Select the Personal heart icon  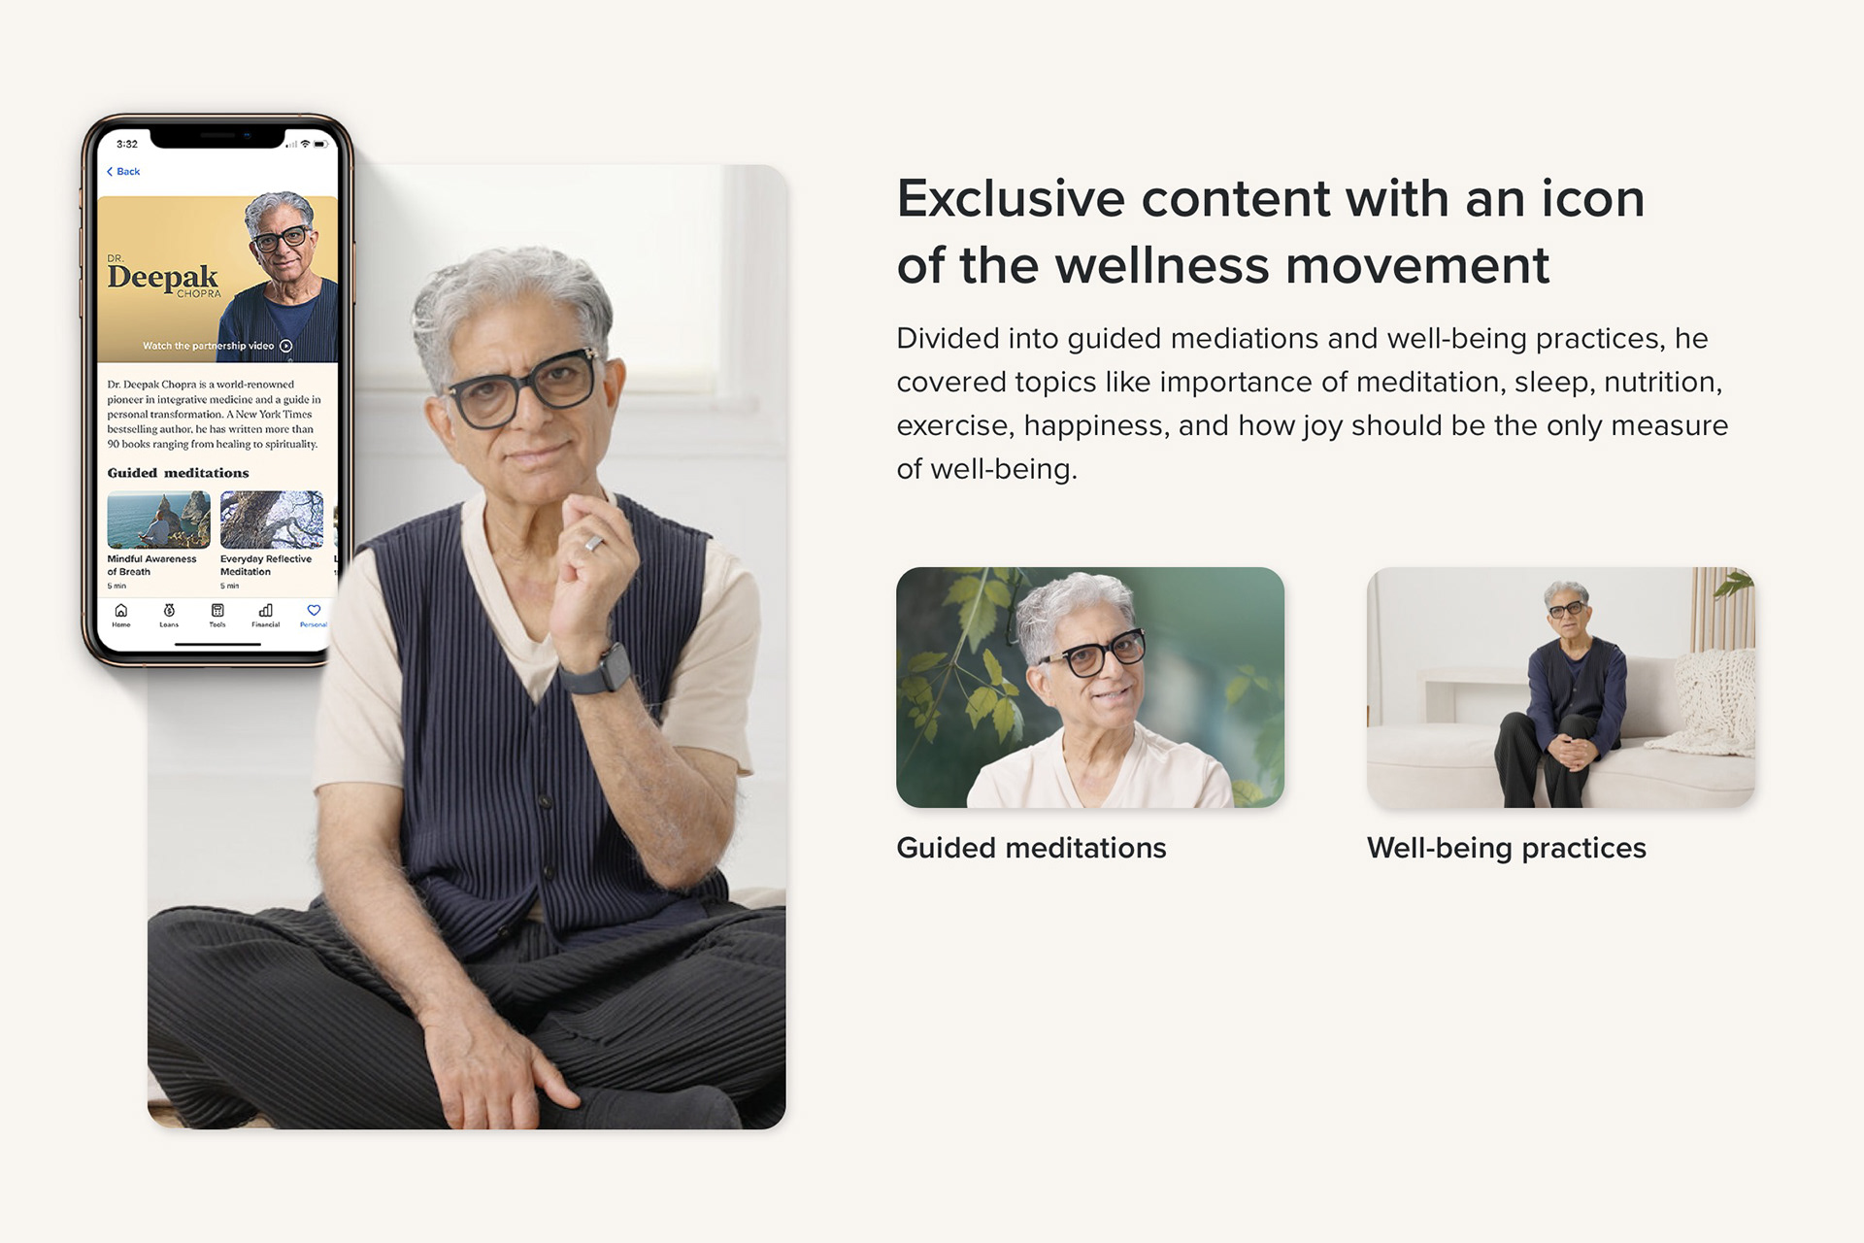point(314,611)
